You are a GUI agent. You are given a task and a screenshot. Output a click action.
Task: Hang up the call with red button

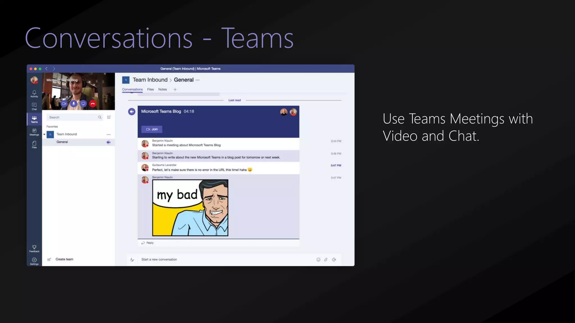93,104
